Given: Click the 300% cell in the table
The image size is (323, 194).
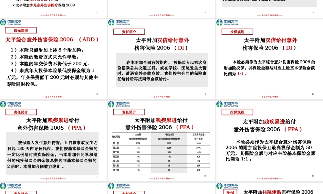Looking at the screenshot, I should point(198,143).
